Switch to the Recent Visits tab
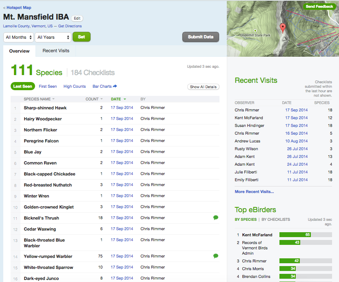This screenshot has height=282, width=339. (x=56, y=51)
